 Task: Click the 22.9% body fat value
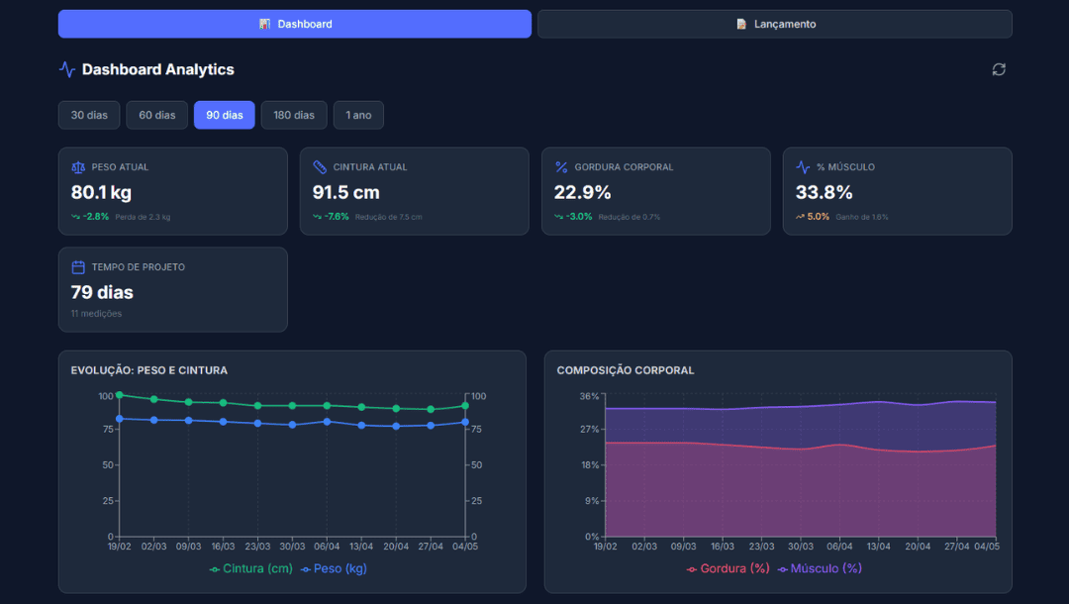coord(583,193)
